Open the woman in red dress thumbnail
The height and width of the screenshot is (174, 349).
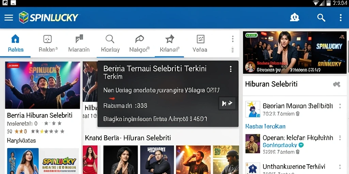90,160
